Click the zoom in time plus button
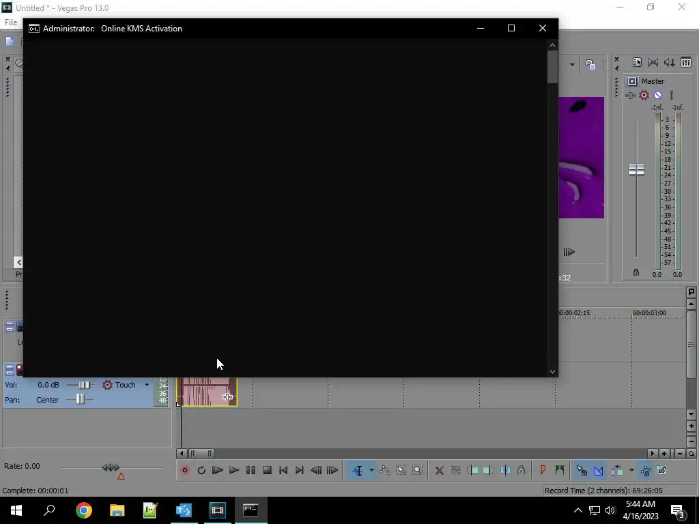The image size is (699, 524). (x=664, y=454)
